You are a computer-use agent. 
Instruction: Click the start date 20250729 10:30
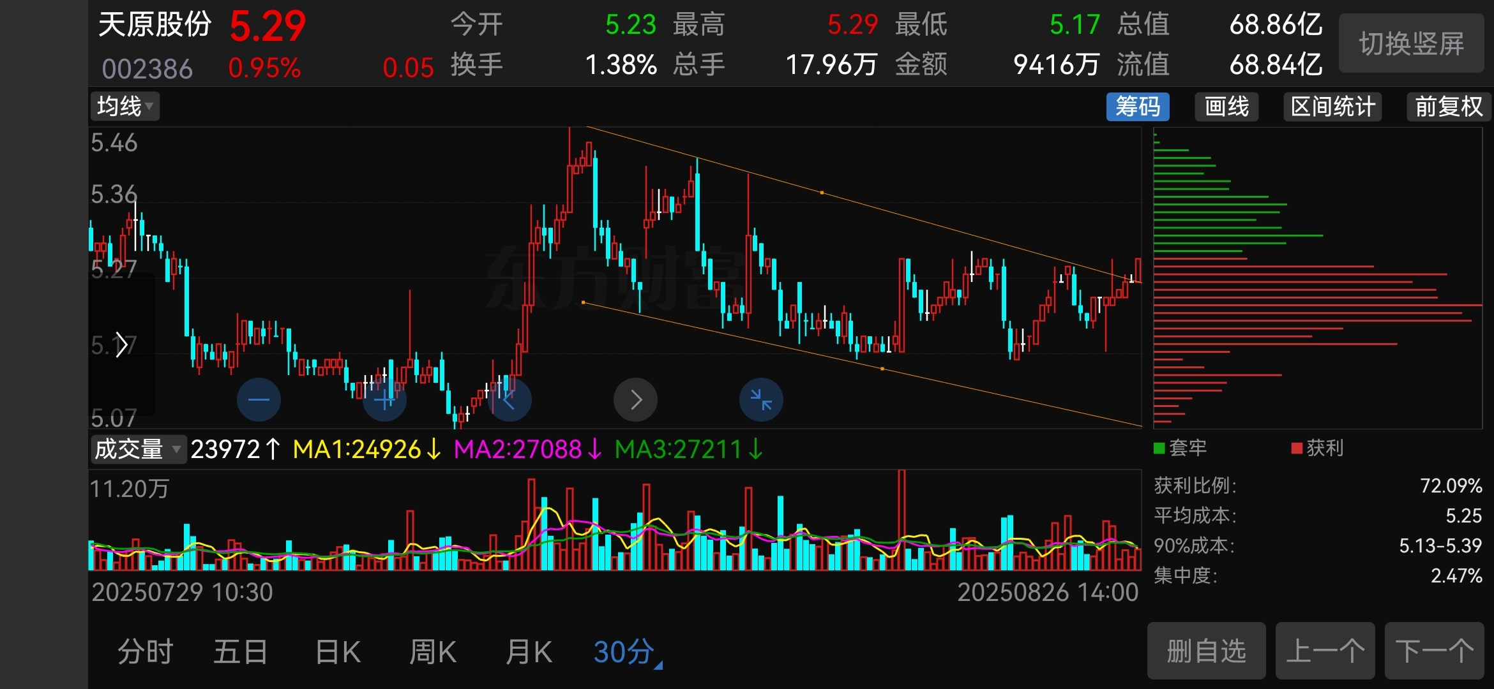click(182, 592)
